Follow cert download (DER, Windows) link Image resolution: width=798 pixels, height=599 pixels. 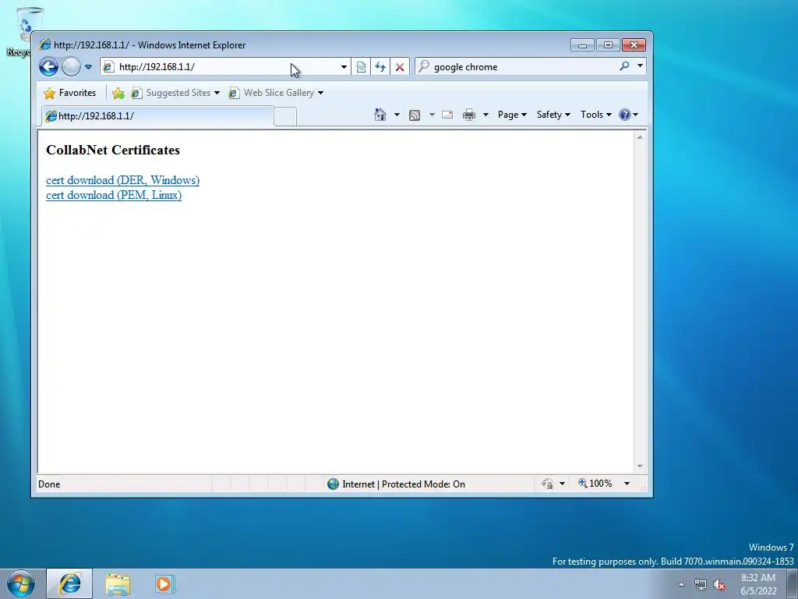coord(122,180)
